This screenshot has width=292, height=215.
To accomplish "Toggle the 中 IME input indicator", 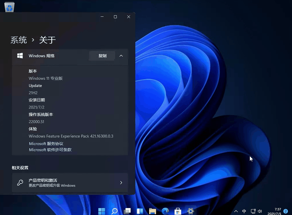I will pyautogui.click(x=244, y=211).
